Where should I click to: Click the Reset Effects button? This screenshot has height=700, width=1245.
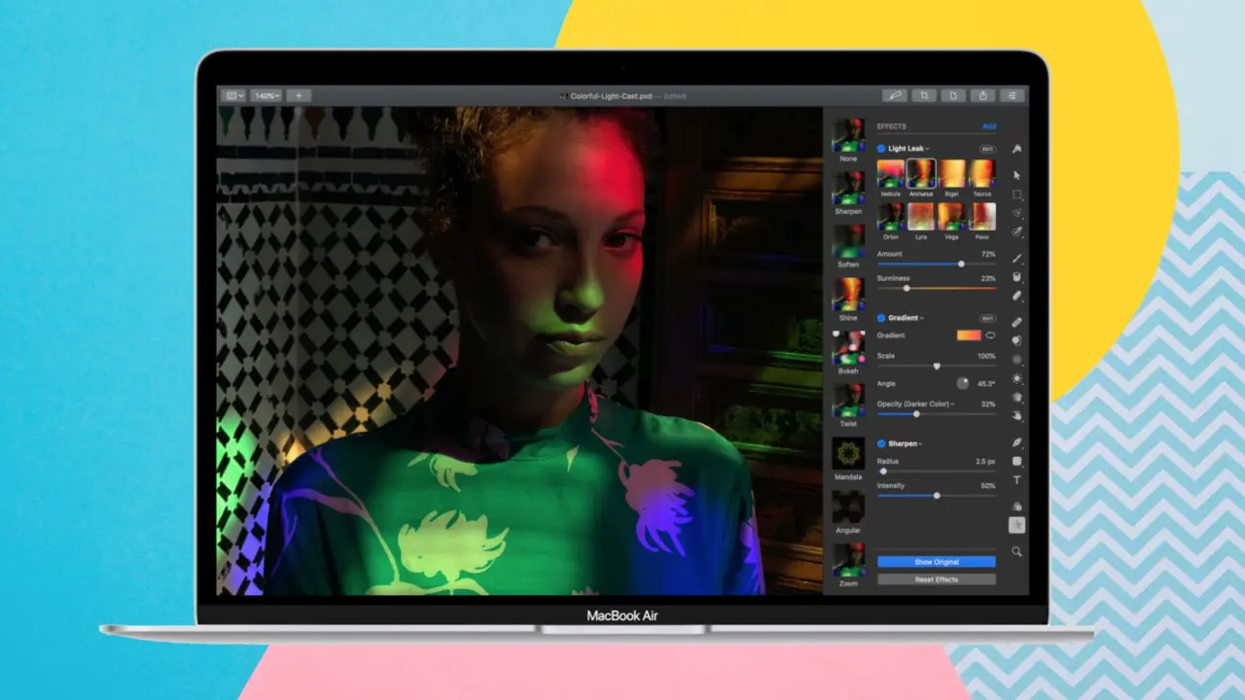pos(936,579)
